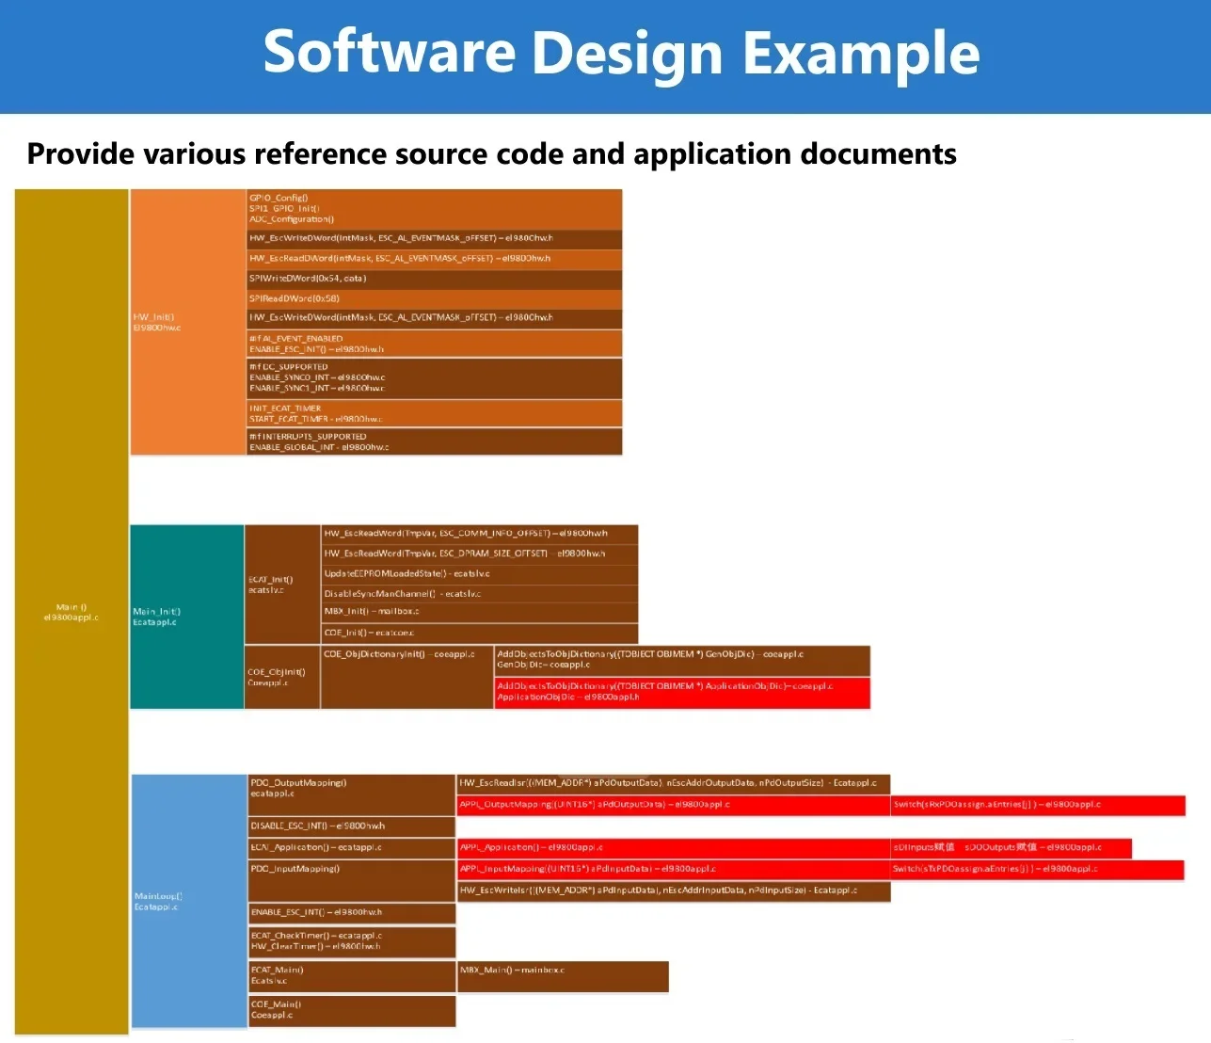Viewport: 1211px width, 1043px height.
Task: Select the "Provide various reference source code" subtitle
Action: pyautogui.click(x=491, y=153)
